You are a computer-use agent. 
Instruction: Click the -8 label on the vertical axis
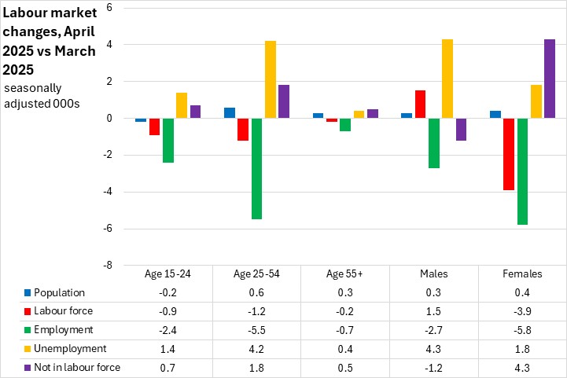[108, 266]
